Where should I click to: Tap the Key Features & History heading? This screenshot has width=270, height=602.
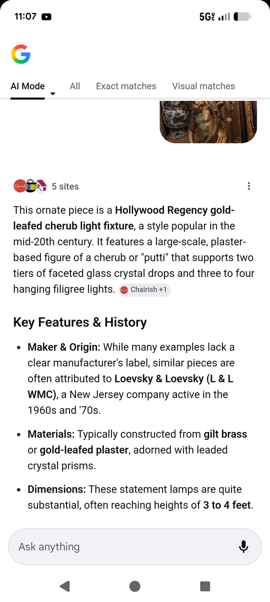80,322
